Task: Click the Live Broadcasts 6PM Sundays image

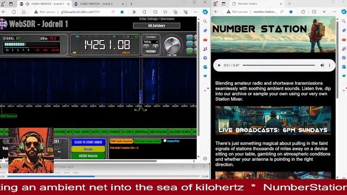Action: point(273,120)
